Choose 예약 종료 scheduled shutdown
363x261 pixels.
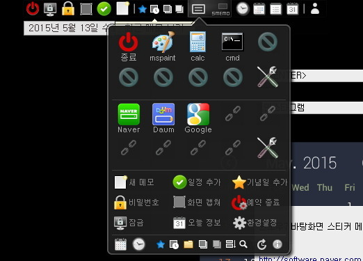(256, 203)
